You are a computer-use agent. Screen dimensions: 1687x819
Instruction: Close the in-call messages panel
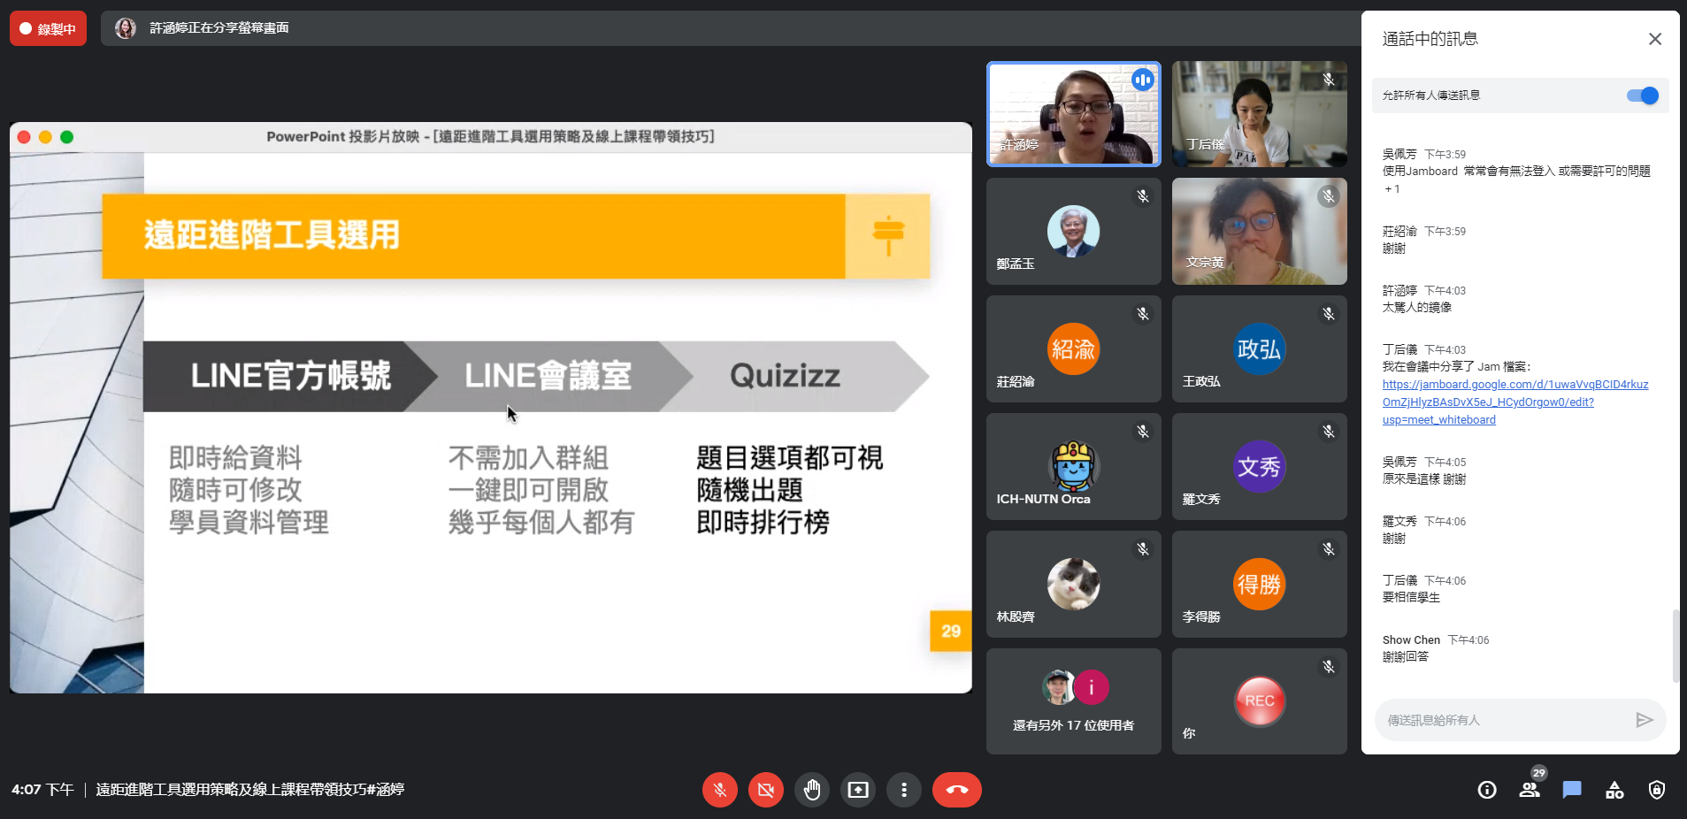[x=1655, y=39]
